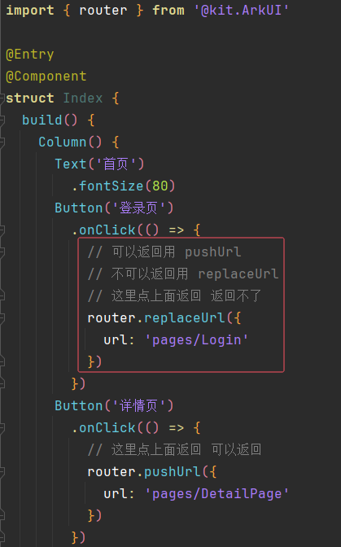
Task: Click the Button('登录页') component line
Action: tap(114, 208)
